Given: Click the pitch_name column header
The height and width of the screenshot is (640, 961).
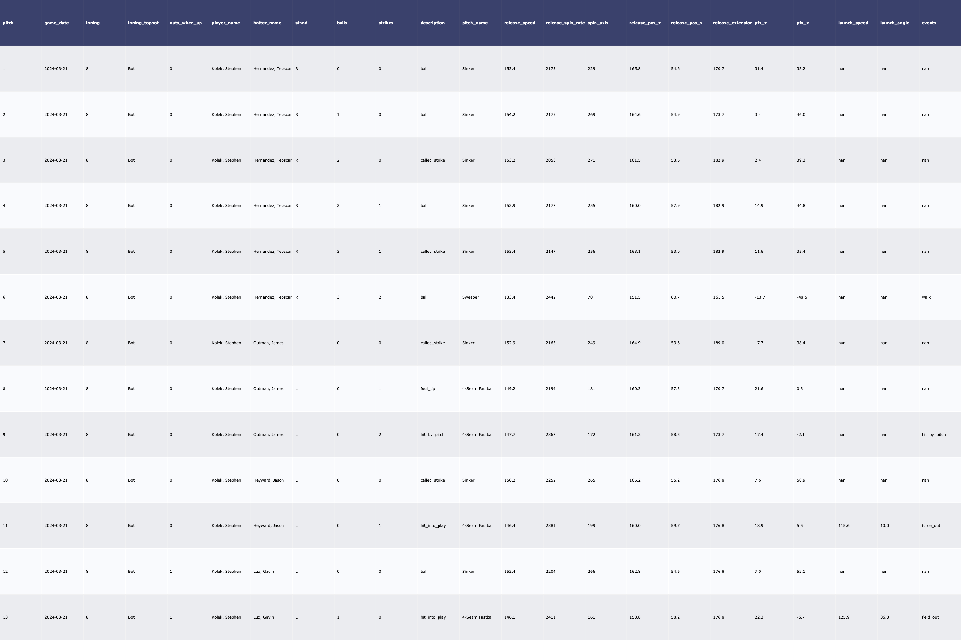Looking at the screenshot, I should point(474,23).
